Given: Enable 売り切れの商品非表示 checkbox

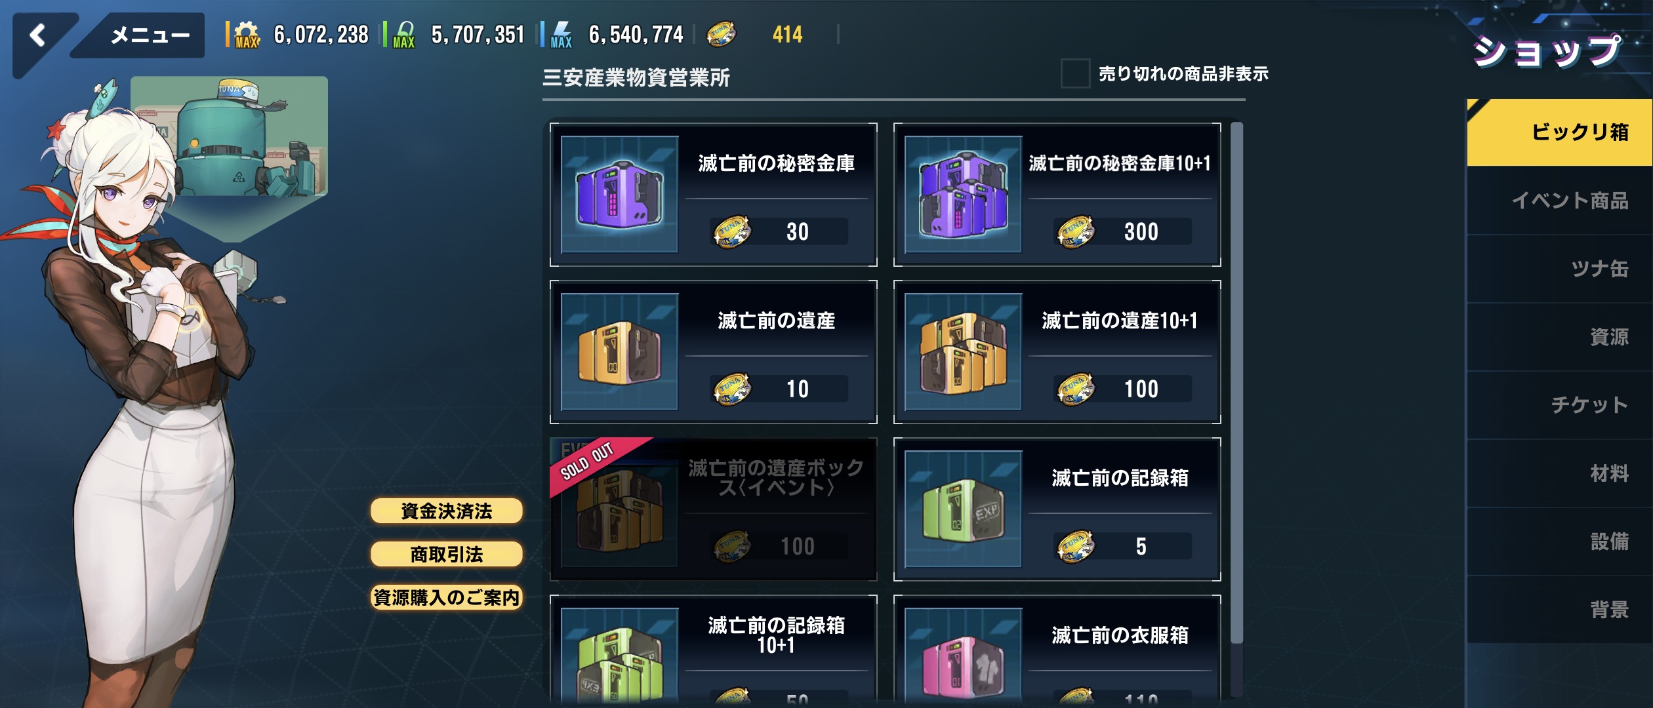Looking at the screenshot, I should coord(1075,73).
